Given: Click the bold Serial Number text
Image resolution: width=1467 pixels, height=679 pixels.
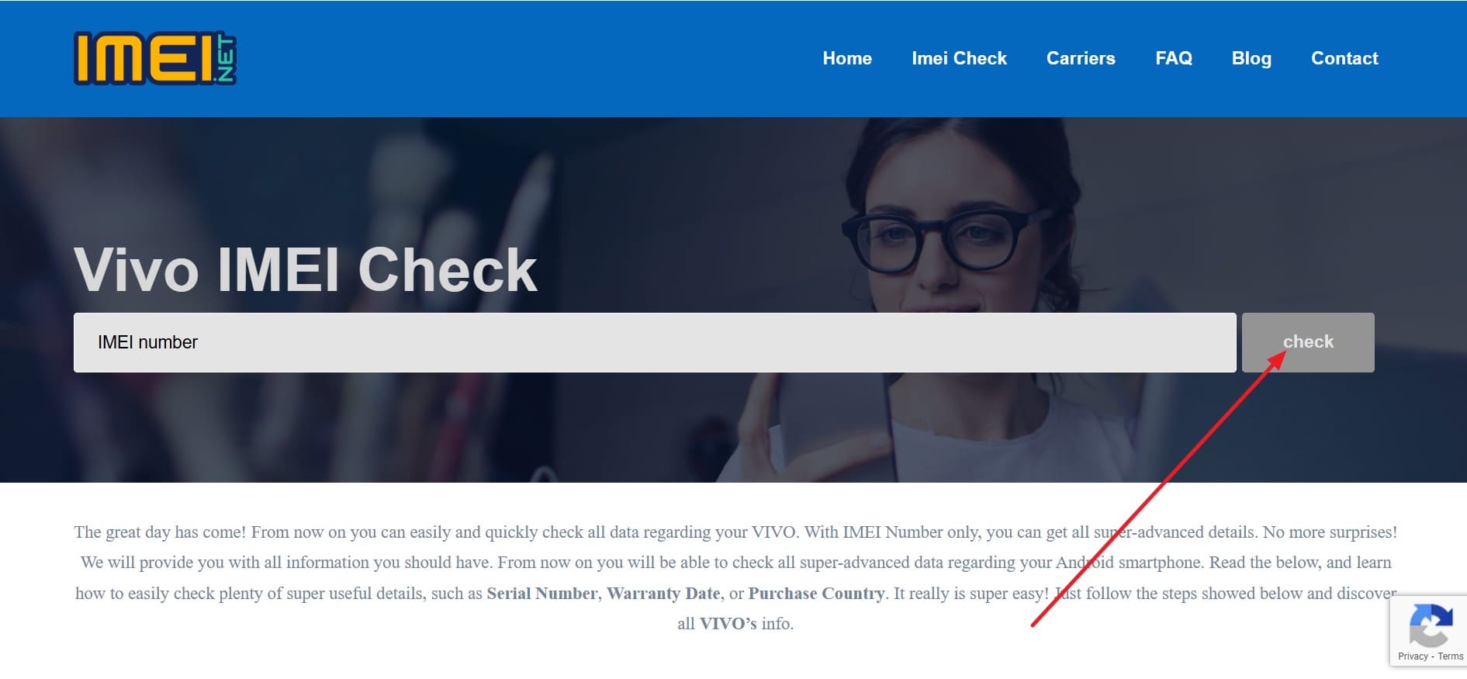Looking at the screenshot, I should click(x=542, y=594).
